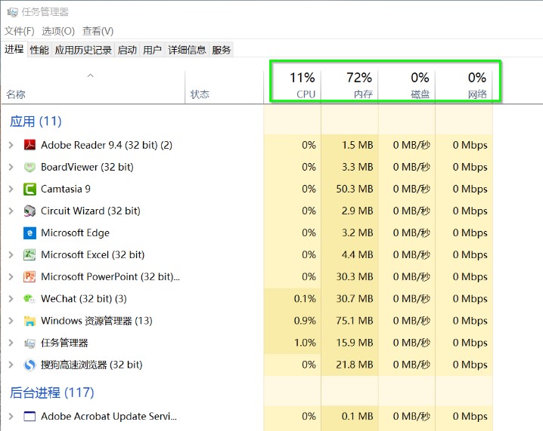543x431 pixels.
Task: Click the 50.3 MB memory value
Action: tap(355, 189)
